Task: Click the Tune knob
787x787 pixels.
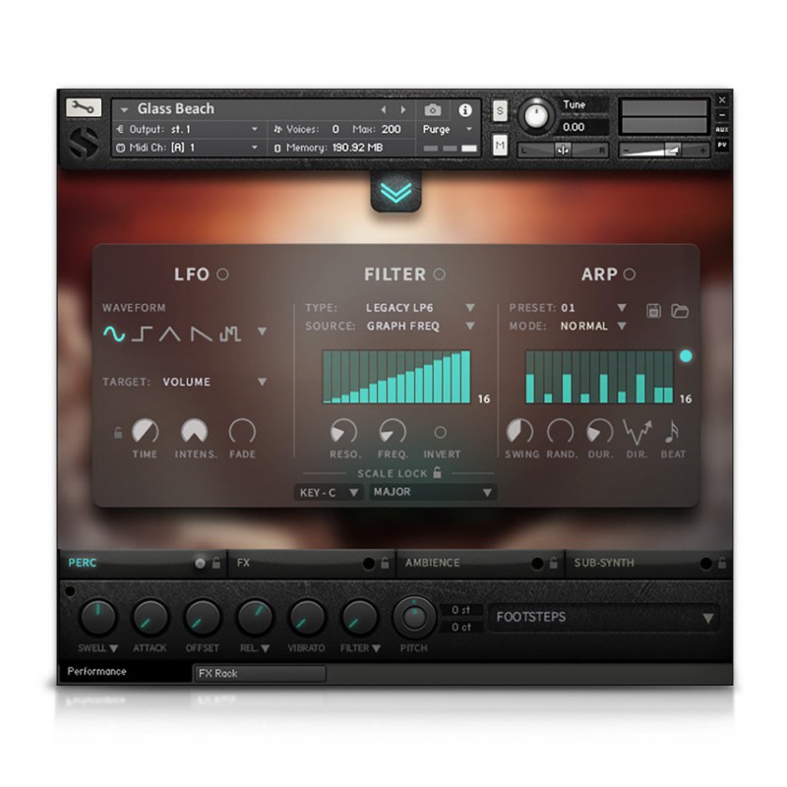Action: point(536,116)
